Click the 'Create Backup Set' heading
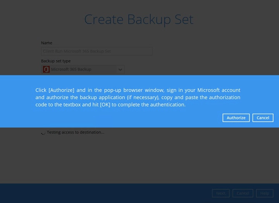The image size is (279, 203). (139, 19)
